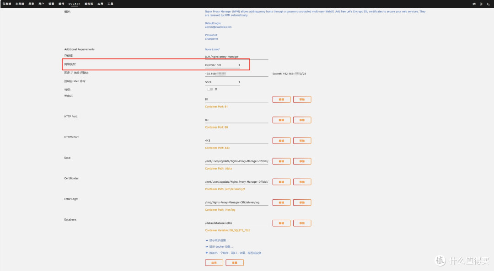Click the remove button for Certificates path
Screen dimensions: 494x271
point(302,182)
